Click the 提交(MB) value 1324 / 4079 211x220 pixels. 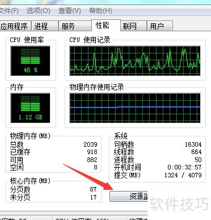[x=183, y=175]
